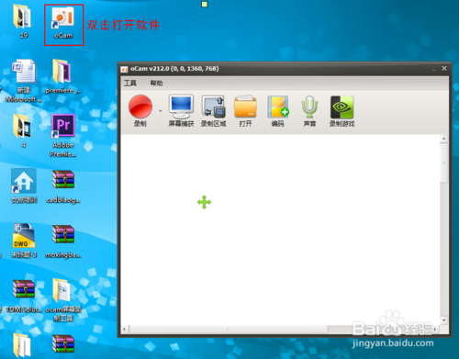This screenshot has height=359, width=459.
Task: Click the green move crosshair handle
Action: [x=204, y=202]
